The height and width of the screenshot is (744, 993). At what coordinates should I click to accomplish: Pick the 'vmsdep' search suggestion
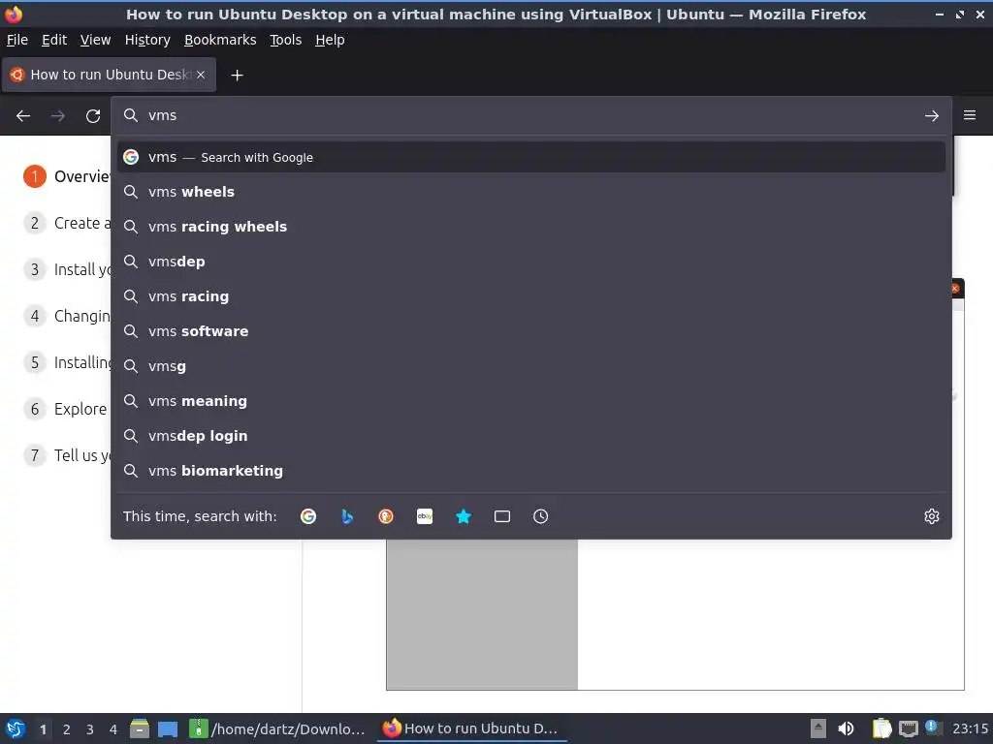(531, 262)
